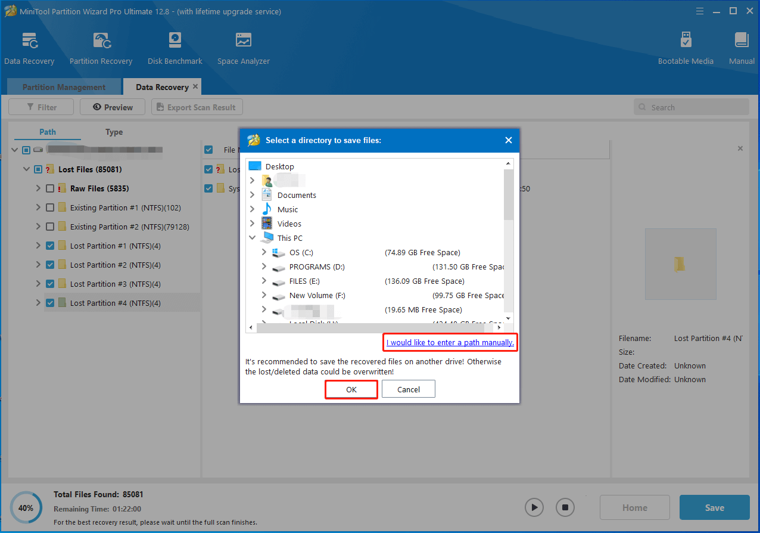This screenshot has height=533, width=760.
Task: Select the PROGRAMS (D:) drive
Action: (317, 266)
